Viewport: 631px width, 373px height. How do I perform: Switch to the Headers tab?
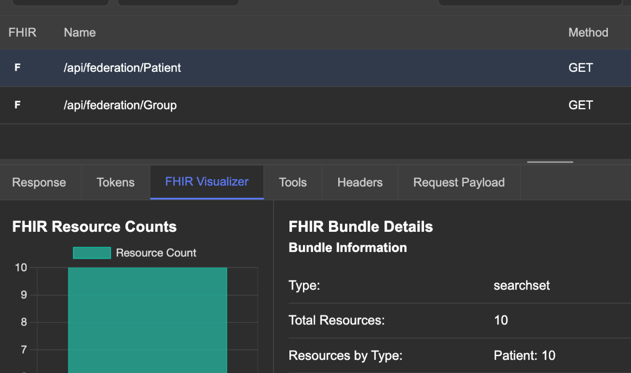coord(359,182)
